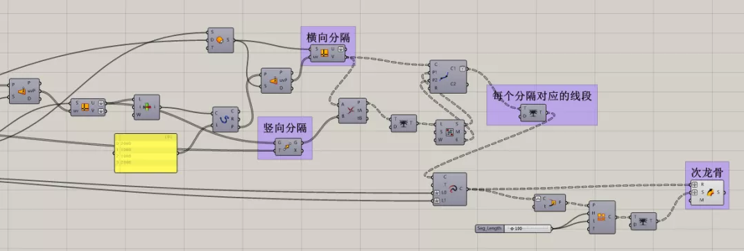Select the tree component feeding the 次龙骨 sweep
This screenshot has width=744, height=251.
(643, 221)
